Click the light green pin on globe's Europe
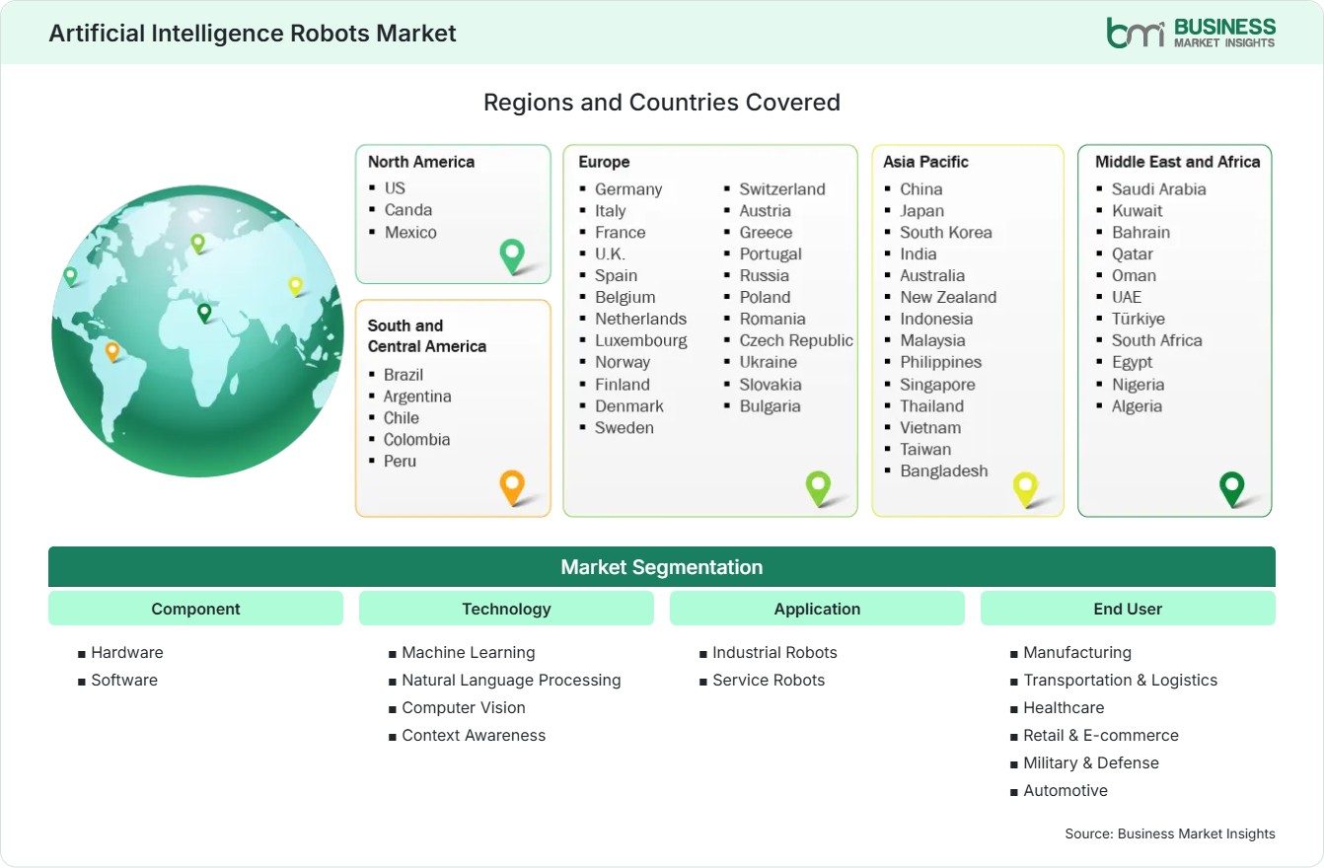1324x868 pixels. coord(197,243)
